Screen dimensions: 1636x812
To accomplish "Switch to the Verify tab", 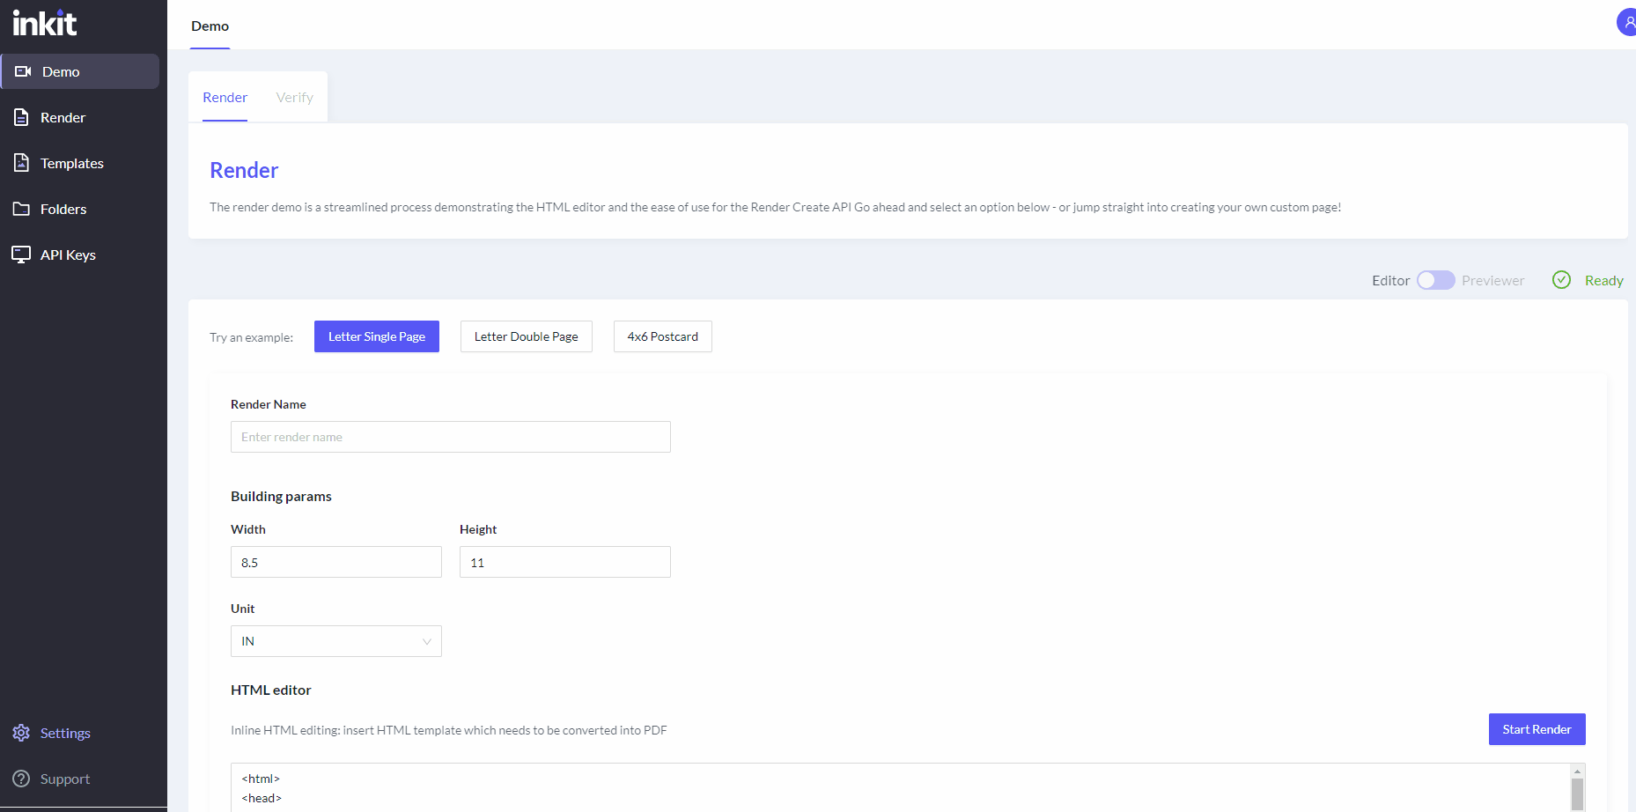I will [x=294, y=97].
